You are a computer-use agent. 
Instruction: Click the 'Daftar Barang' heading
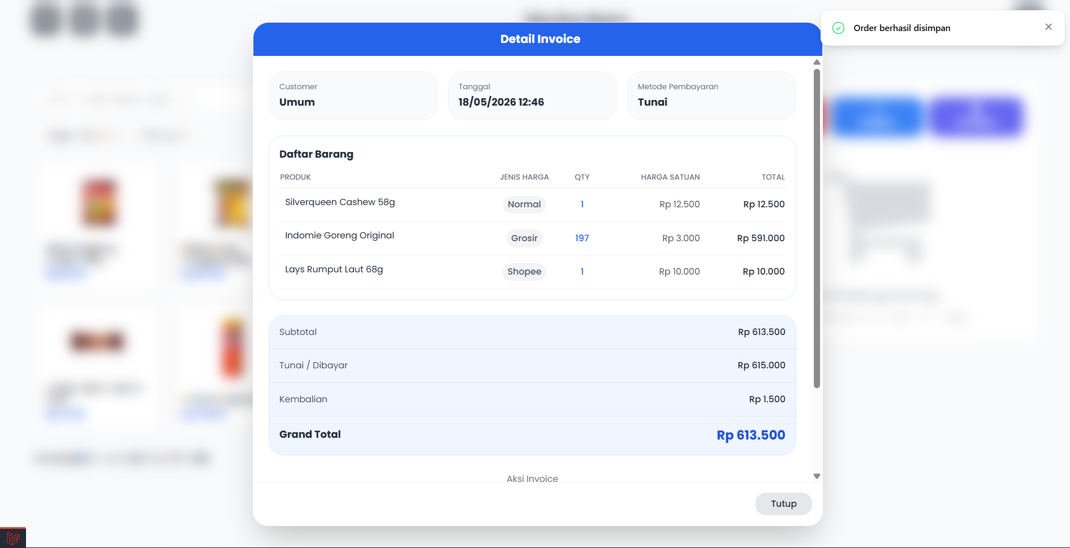316,154
